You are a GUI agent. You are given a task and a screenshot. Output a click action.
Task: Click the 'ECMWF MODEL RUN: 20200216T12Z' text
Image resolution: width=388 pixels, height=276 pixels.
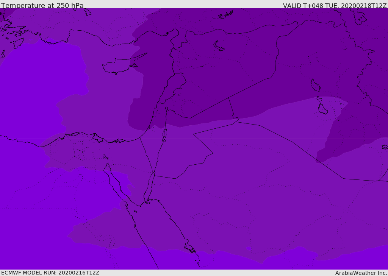[50, 273]
